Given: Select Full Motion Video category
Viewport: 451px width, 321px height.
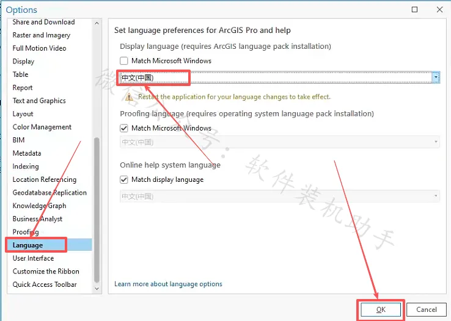Looking at the screenshot, I should pos(39,48).
